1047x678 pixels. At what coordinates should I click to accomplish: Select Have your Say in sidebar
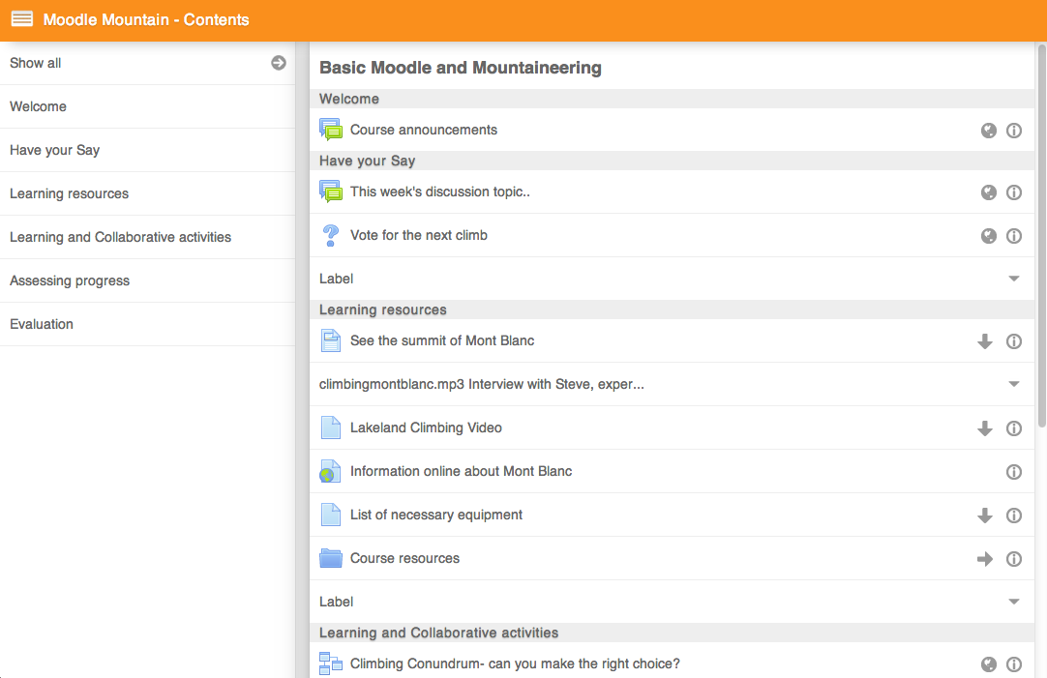148,150
